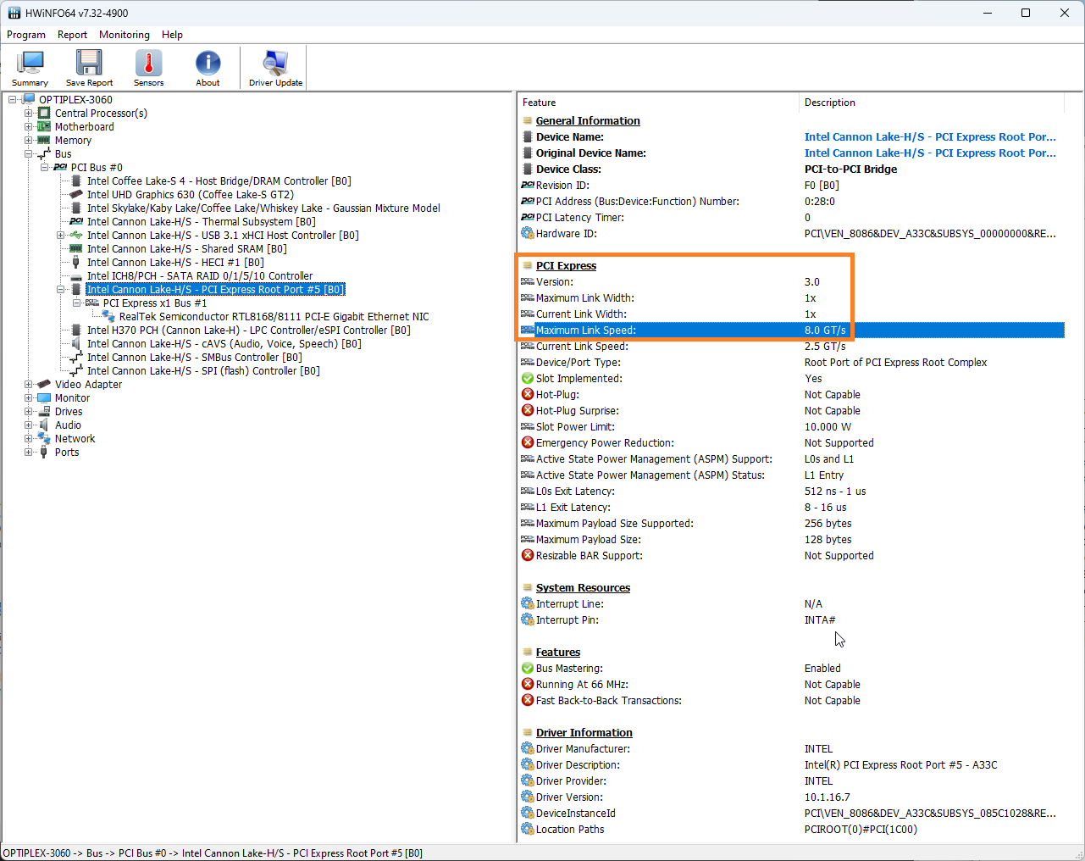Click the Resizable BAR Support red icon

point(528,555)
